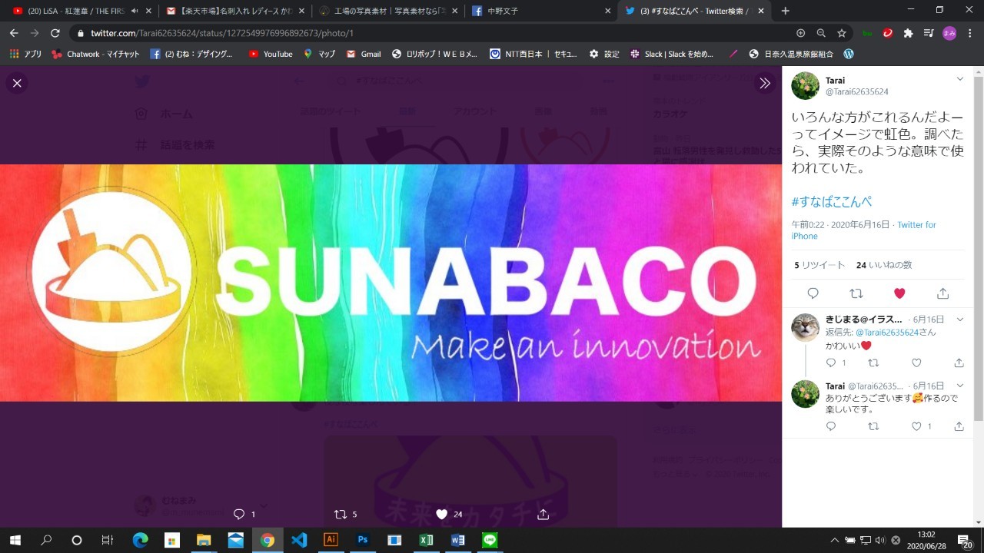
Task: Open the #すなばこんぺ hashtag link
Action: pyautogui.click(x=831, y=201)
